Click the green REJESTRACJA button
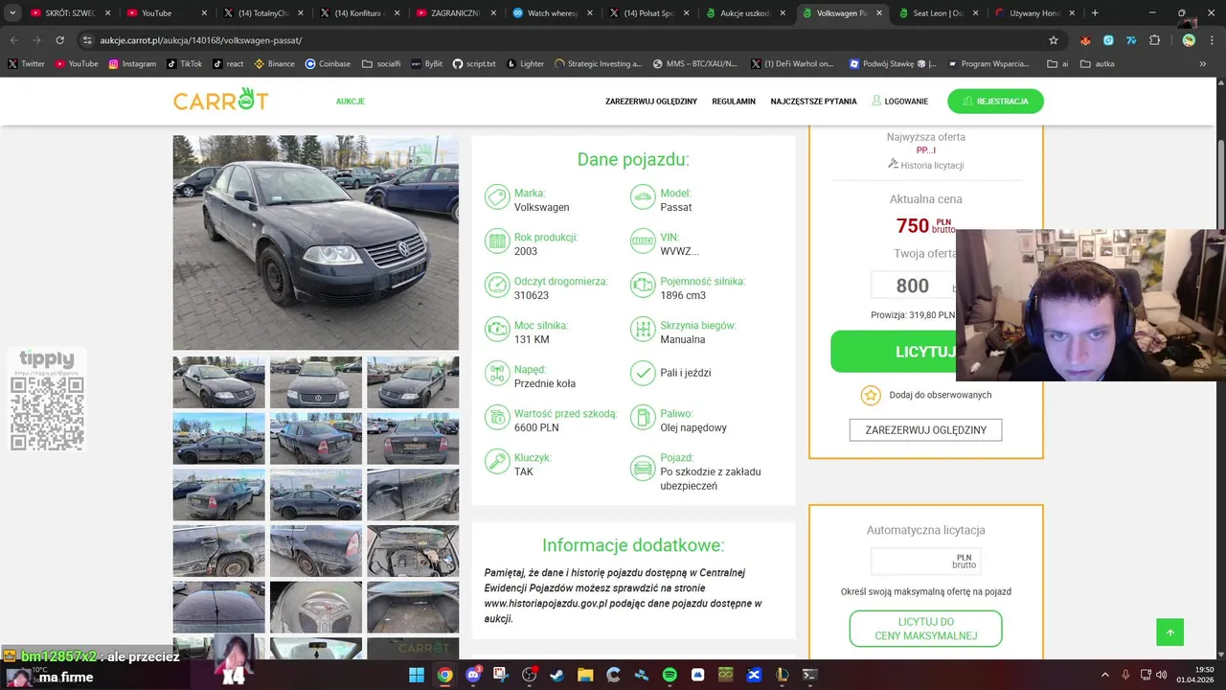Image resolution: width=1226 pixels, height=690 pixels. point(995,101)
